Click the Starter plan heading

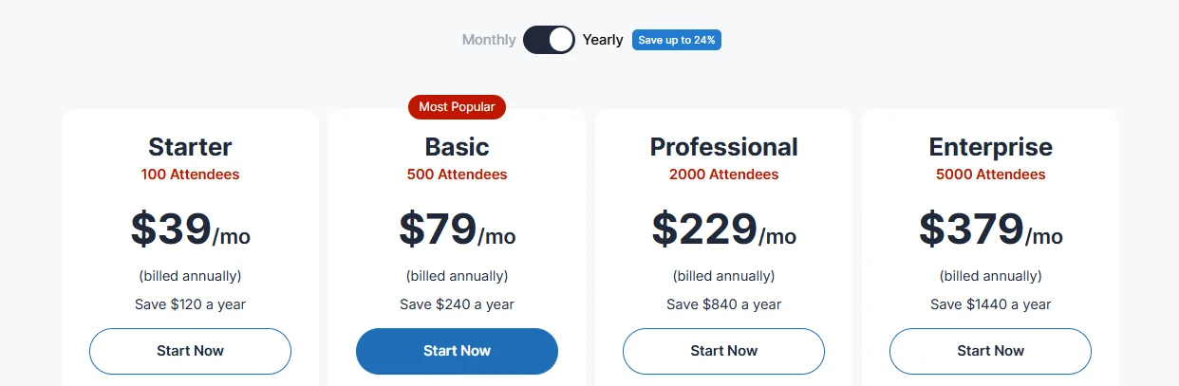pos(190,147)
